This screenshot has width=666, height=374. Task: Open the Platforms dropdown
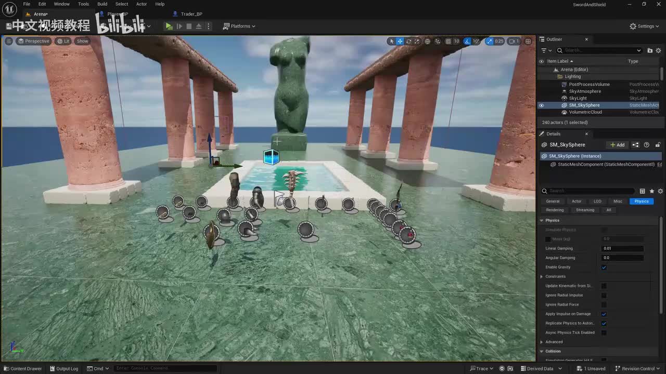click(x=239, y=26)
